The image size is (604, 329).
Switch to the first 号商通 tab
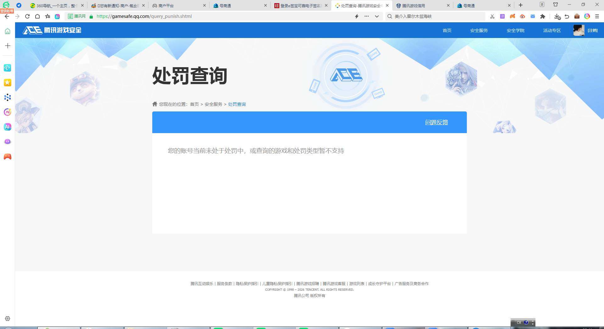click(239, 6)
